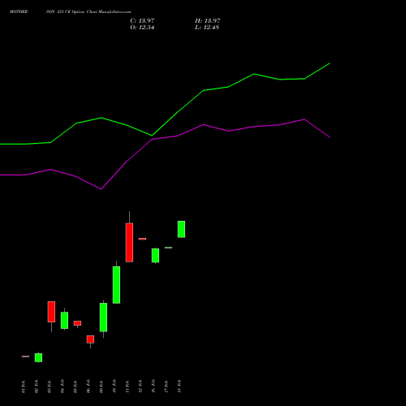Select the '18 Feb' date label
406x406 pixels.
pos(179,387)
